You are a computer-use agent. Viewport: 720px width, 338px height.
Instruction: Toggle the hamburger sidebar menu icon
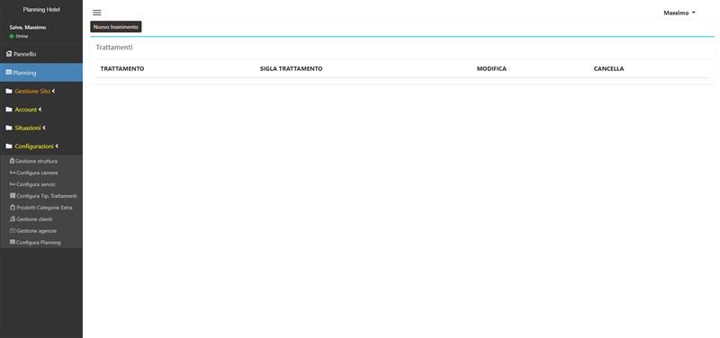pyautogui.click(x=97, y=13)
